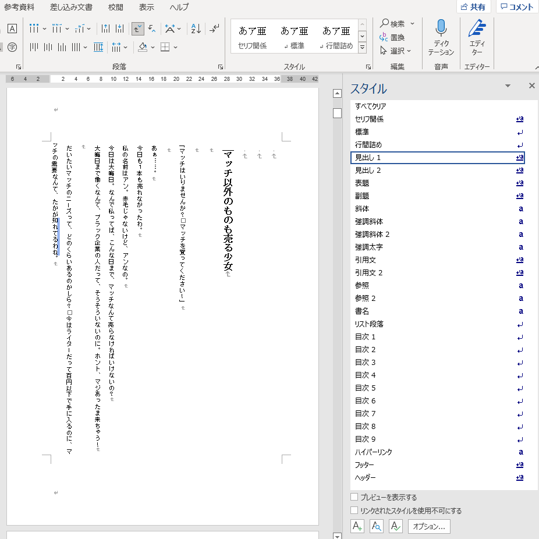Click the character border 'A' icon

point(12,29)
